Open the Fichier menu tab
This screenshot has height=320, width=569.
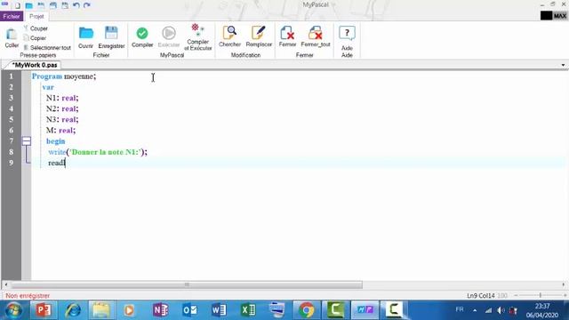click(x=12, y=16)
